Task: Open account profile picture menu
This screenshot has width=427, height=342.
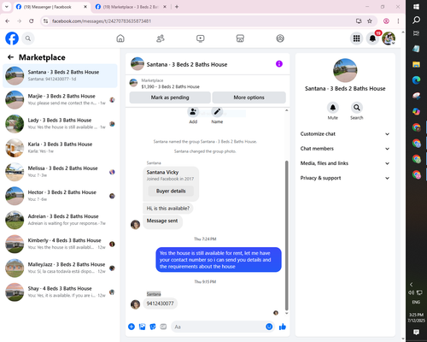Action: [x=389, y=38]
